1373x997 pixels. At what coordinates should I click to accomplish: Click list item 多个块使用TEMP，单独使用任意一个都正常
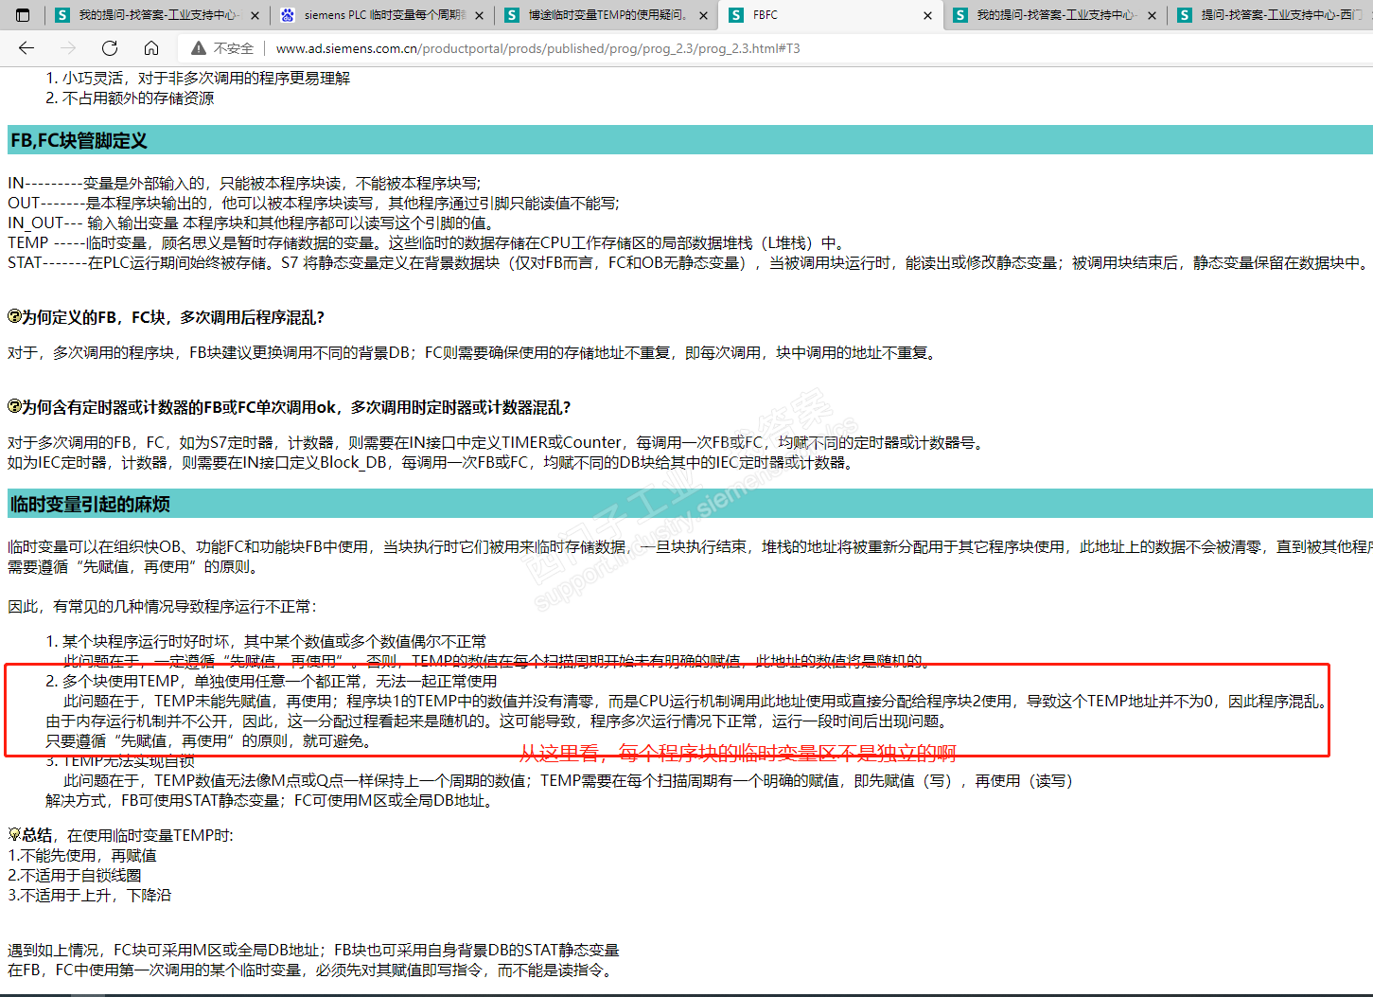(x=279, y=681)
